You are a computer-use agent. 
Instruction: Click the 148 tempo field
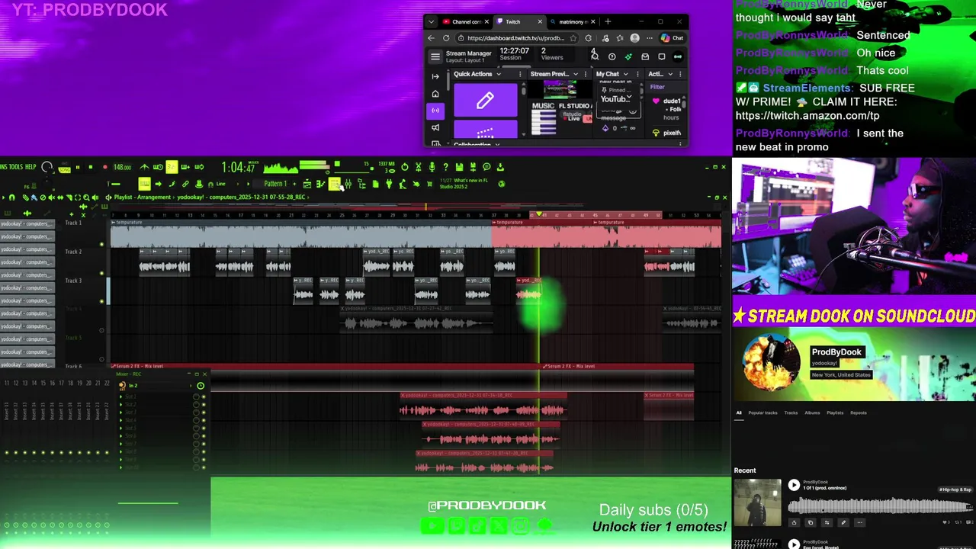pos(122,167)
